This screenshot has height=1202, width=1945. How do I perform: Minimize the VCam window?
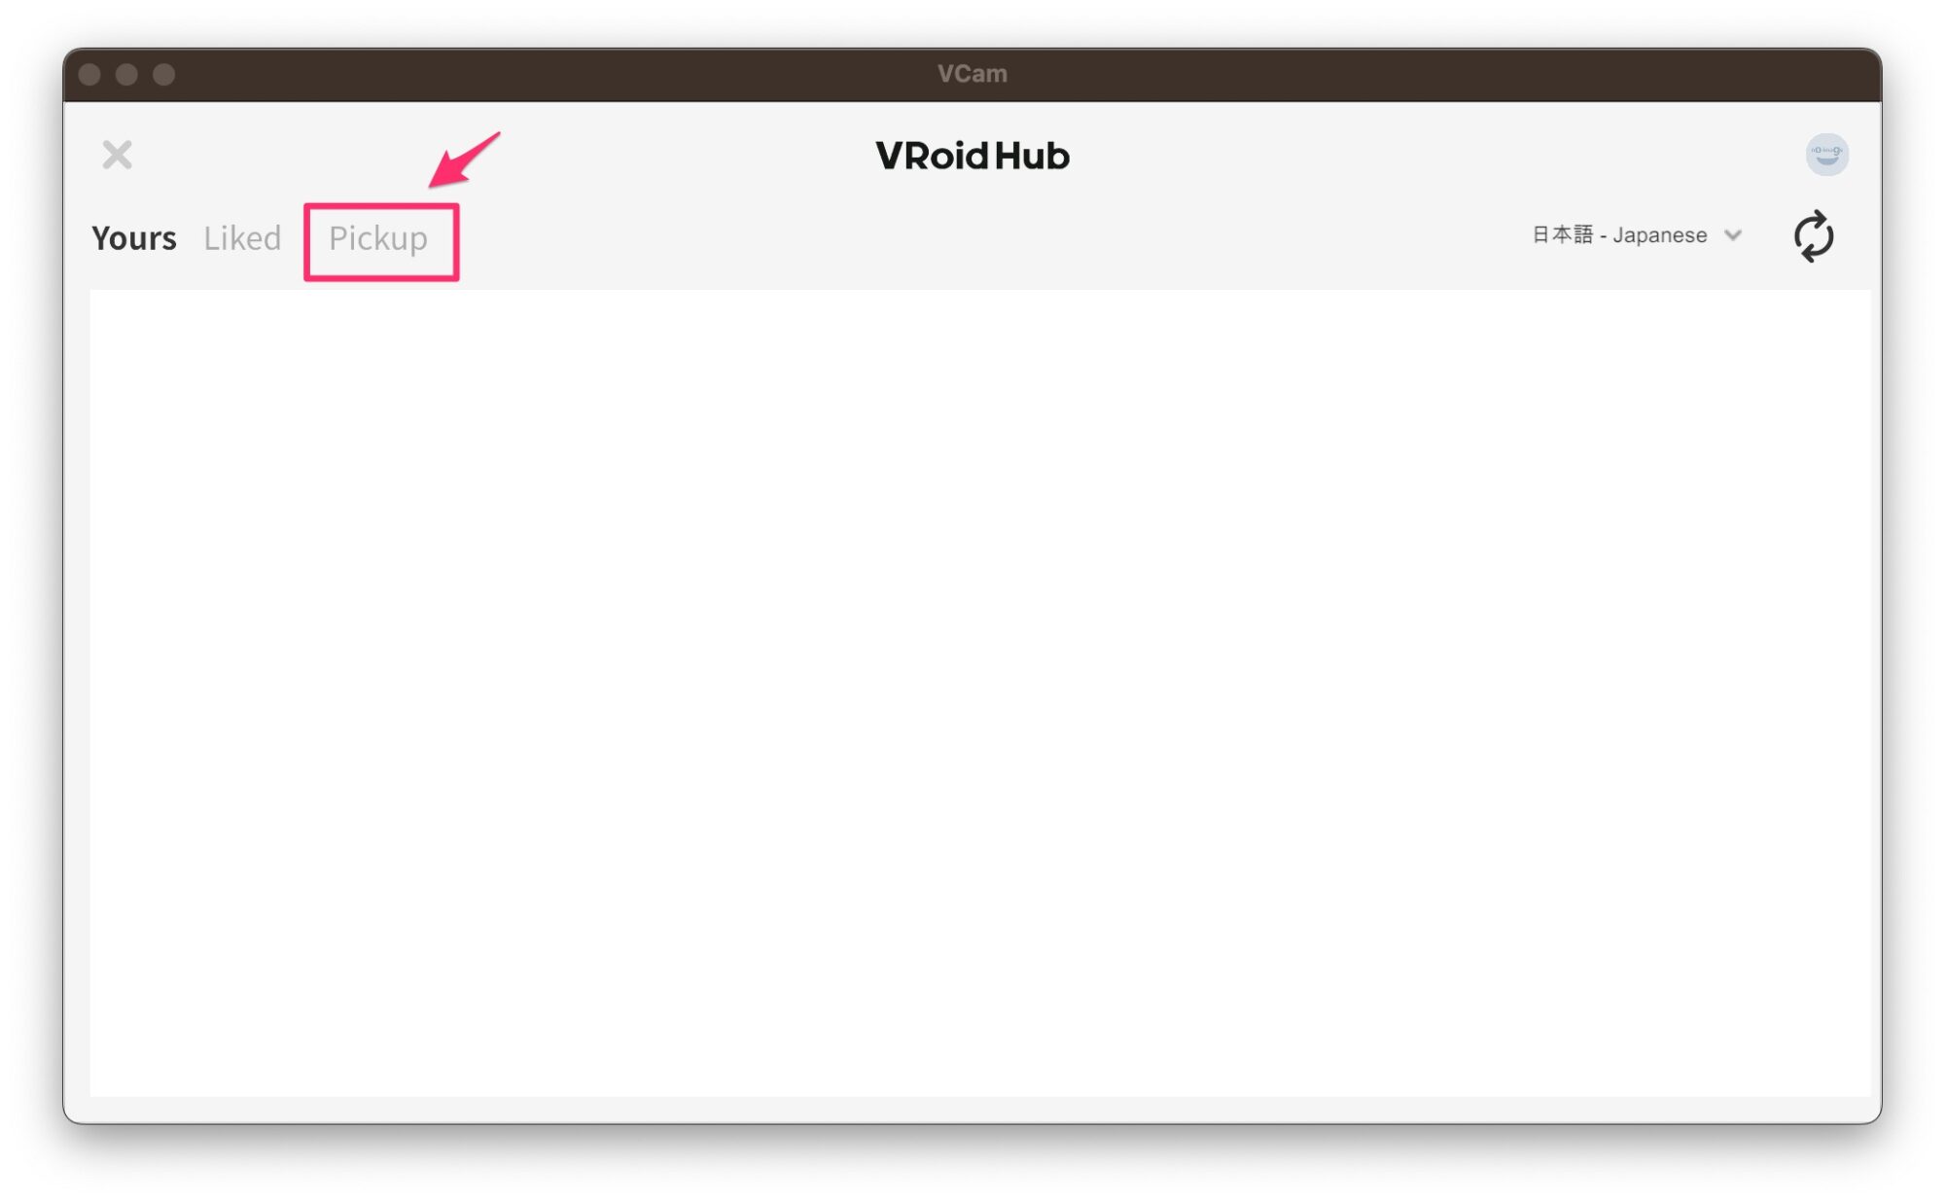(x=126, y=74)
